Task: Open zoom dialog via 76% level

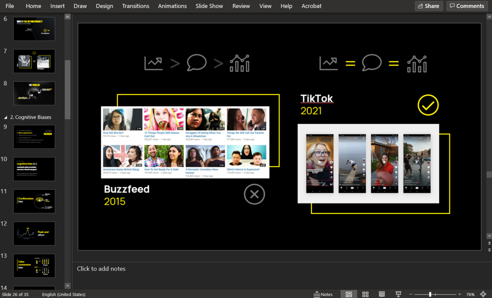Action: click(470, 294)
